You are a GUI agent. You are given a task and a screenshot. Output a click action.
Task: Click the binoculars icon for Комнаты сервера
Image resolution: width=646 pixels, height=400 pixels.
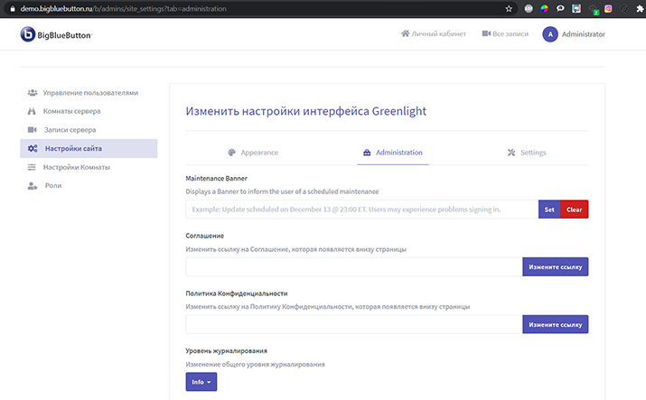click(32, 111)
